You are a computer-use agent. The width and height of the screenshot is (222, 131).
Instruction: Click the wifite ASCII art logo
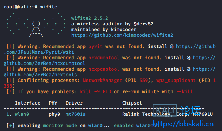[x=36, y=25]
